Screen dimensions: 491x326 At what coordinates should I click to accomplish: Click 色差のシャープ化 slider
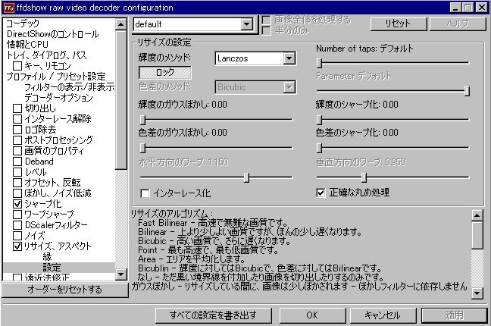click(393, 148)
